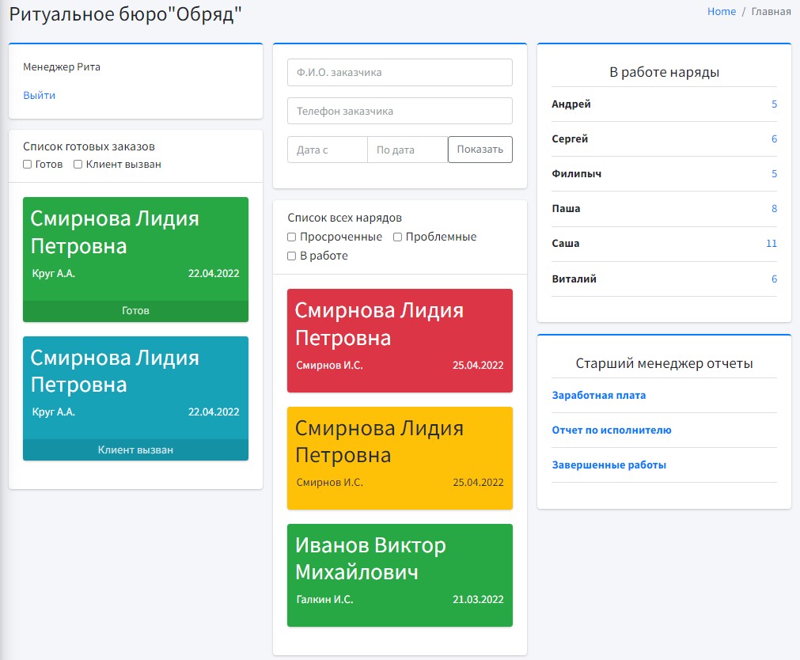Open the red Смирнова Лидия Петровна card
Image resolution: width=800 pixels, height=660 pixels.
(x=400, y=340)
